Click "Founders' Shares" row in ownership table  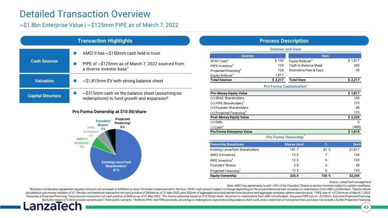coord(285,165)
